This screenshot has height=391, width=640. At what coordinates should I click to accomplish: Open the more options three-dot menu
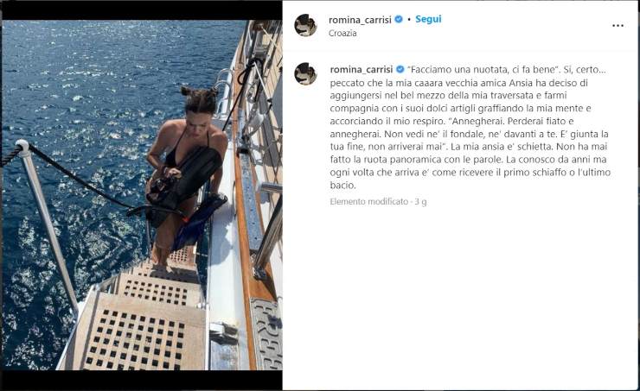coord(618,26)
